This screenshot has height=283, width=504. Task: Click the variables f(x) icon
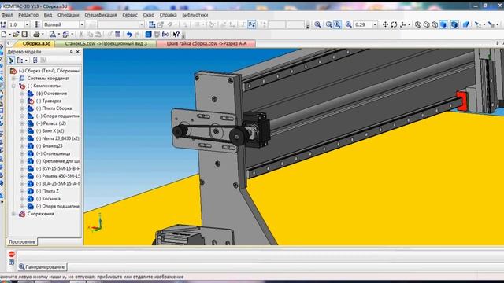(x=165, y=34)
